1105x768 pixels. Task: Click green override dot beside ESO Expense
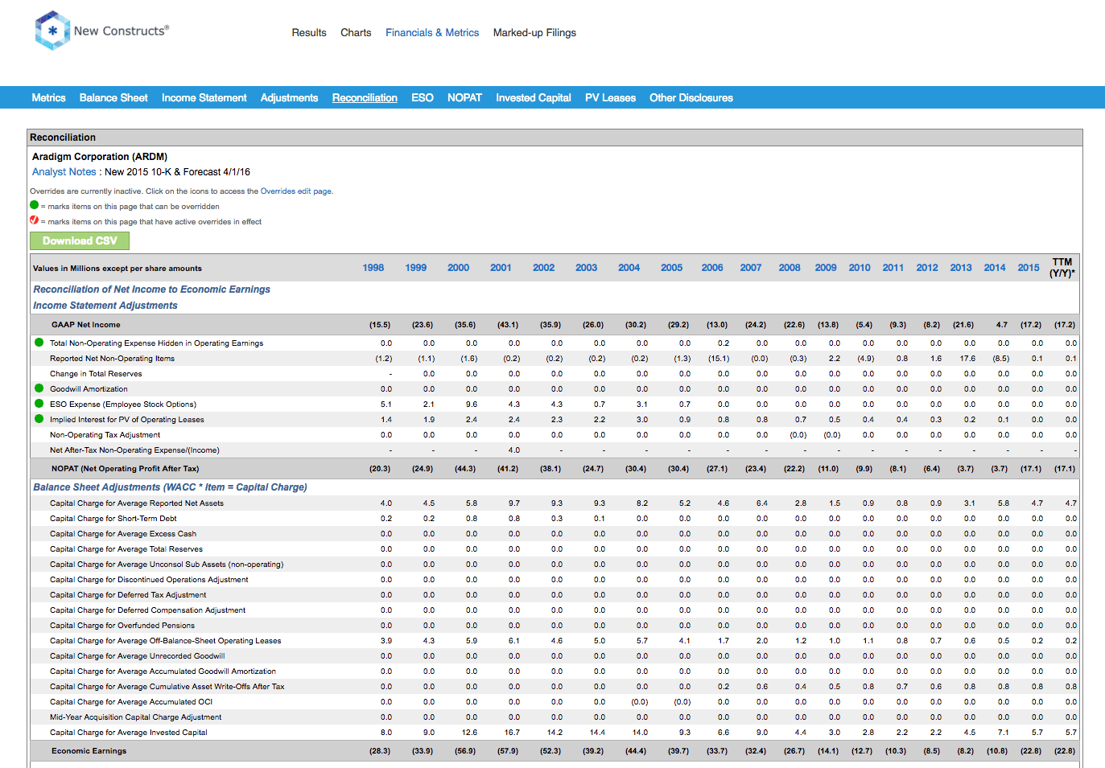39,404
